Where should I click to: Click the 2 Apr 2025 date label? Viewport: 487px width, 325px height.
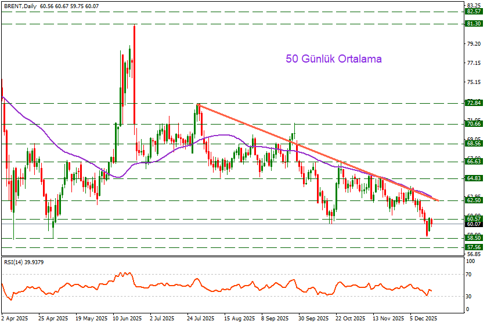15,319
